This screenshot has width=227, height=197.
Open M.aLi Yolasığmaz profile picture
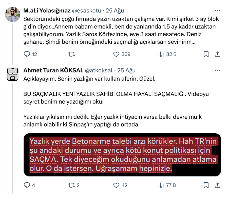(12, 14)
